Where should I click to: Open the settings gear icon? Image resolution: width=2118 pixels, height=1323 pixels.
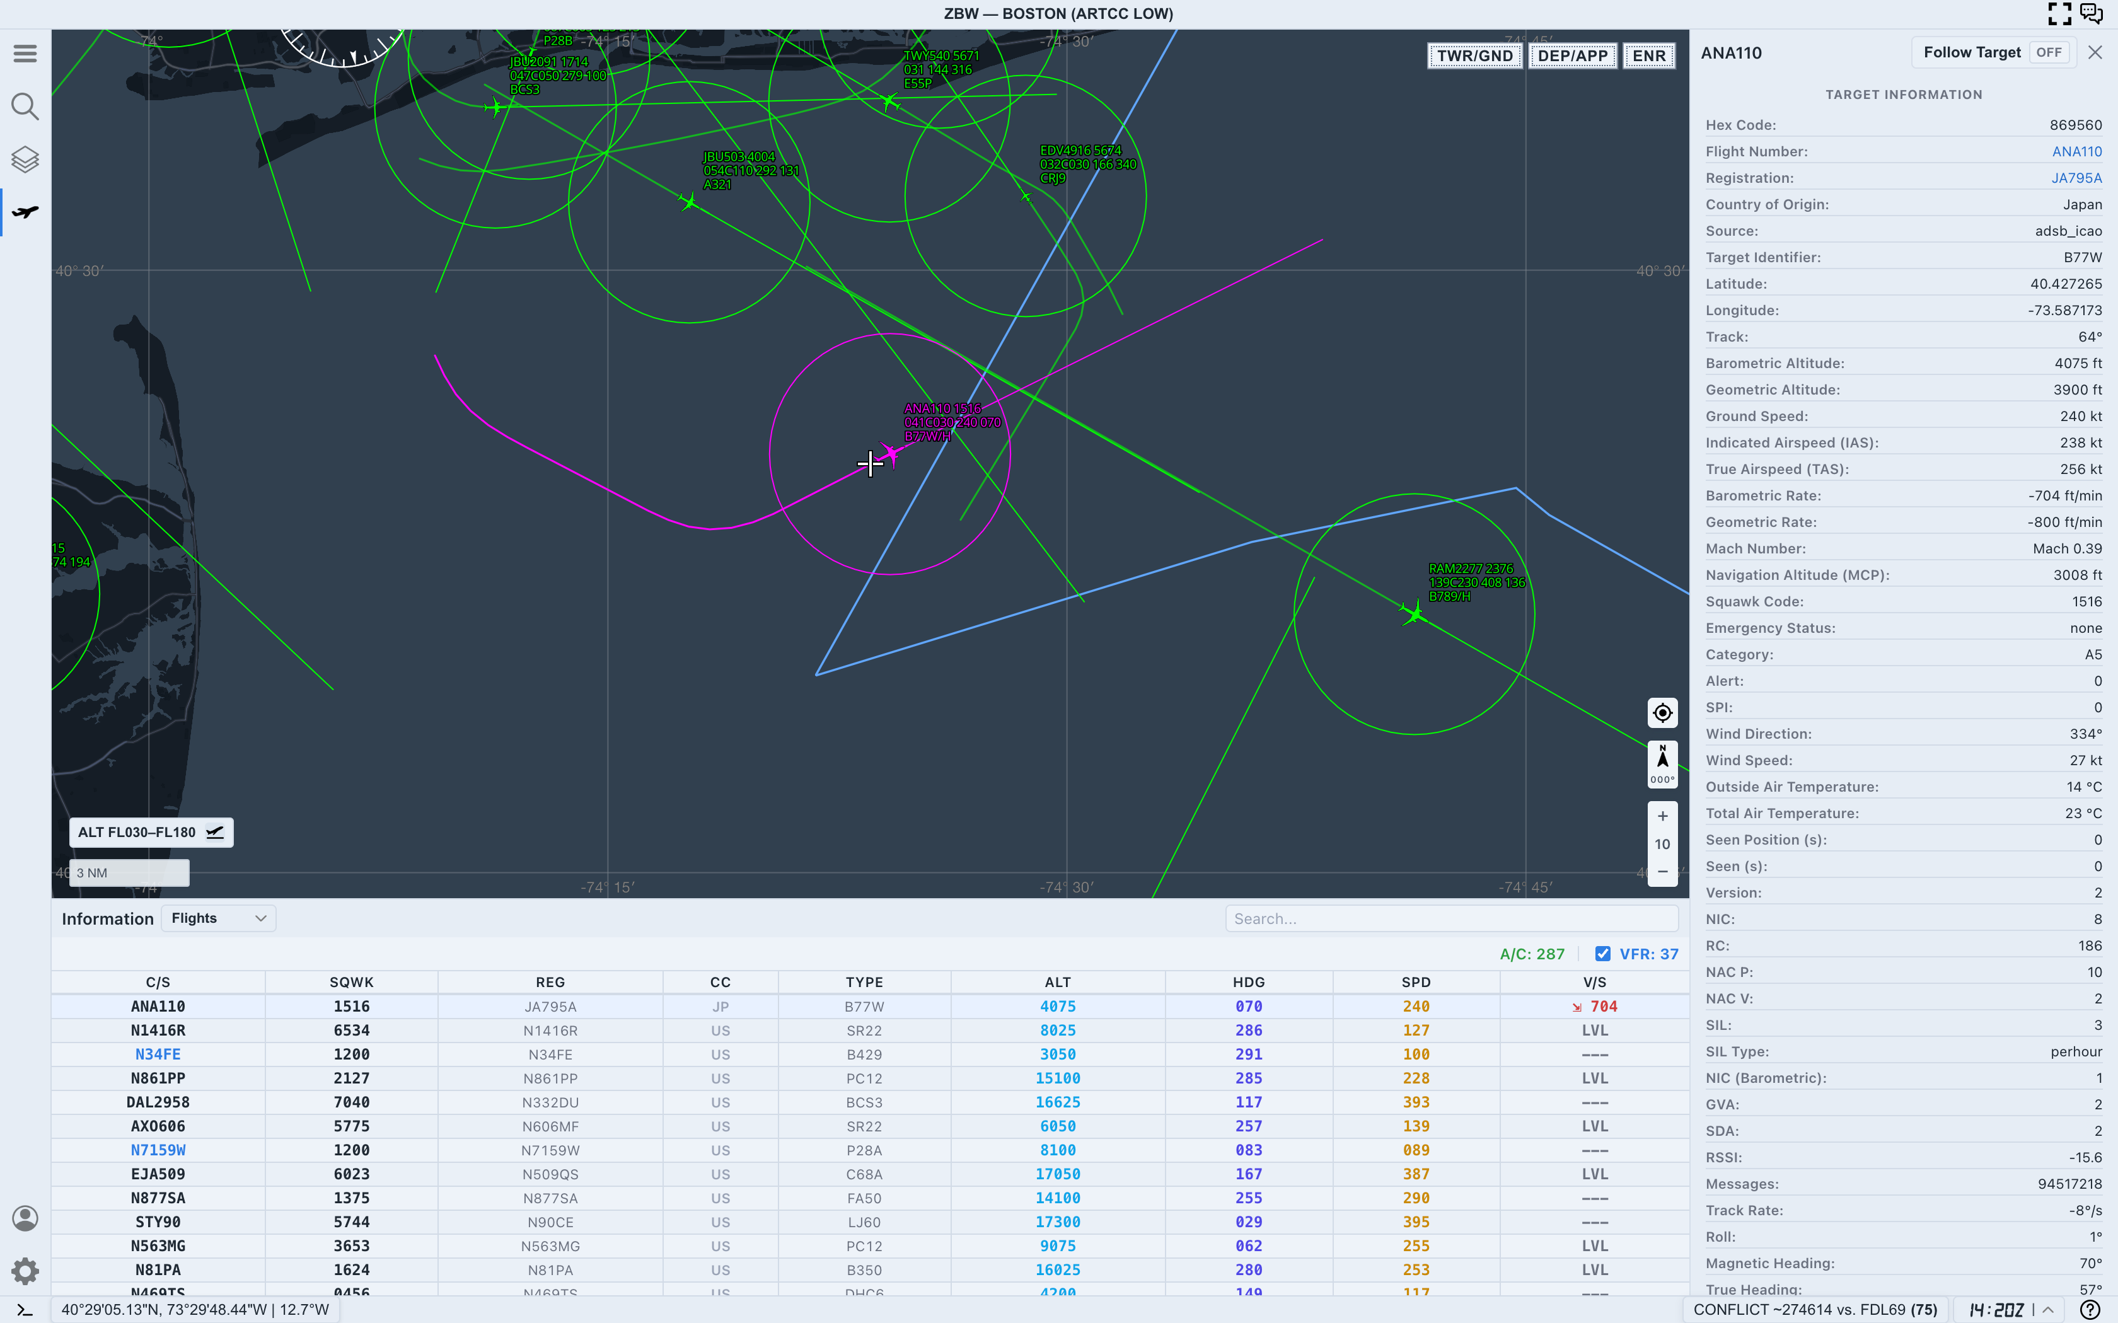[25, 1271]
